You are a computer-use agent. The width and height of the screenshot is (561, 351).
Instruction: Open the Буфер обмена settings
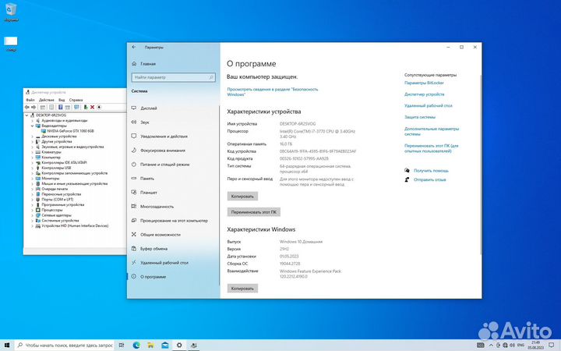[x=153, y=248]
